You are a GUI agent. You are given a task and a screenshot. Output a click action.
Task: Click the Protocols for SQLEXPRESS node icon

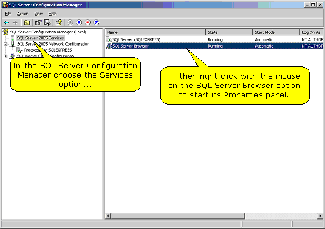[x=19, y=50]
